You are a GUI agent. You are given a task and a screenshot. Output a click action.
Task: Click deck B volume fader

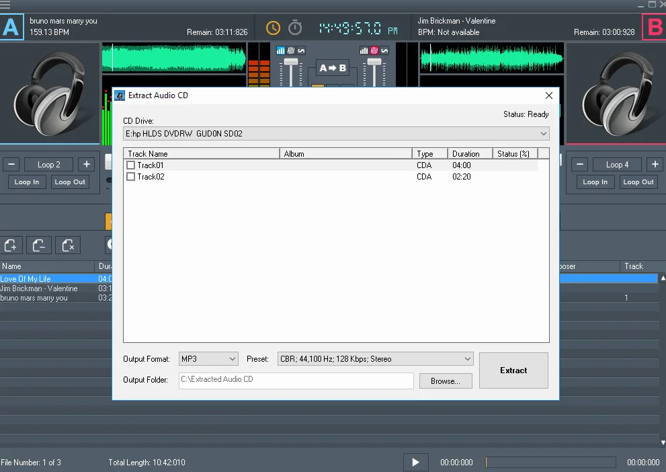click(x=374, y=62)
